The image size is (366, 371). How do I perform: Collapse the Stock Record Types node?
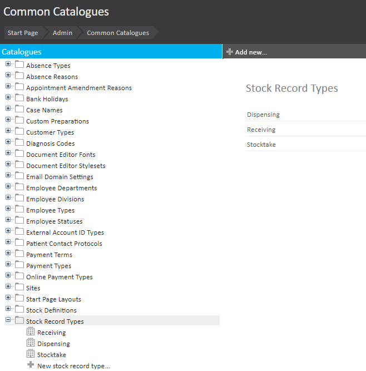[8, 320]
